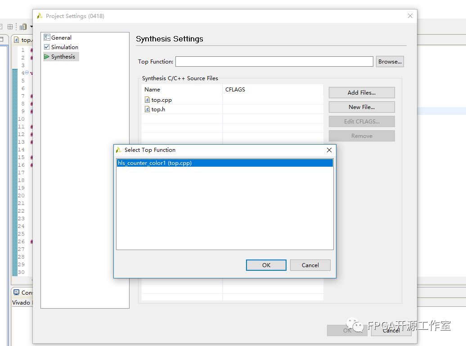
Task: Click the top.cpp file icon
Action: pyautogui.click(x=147, y=100)
